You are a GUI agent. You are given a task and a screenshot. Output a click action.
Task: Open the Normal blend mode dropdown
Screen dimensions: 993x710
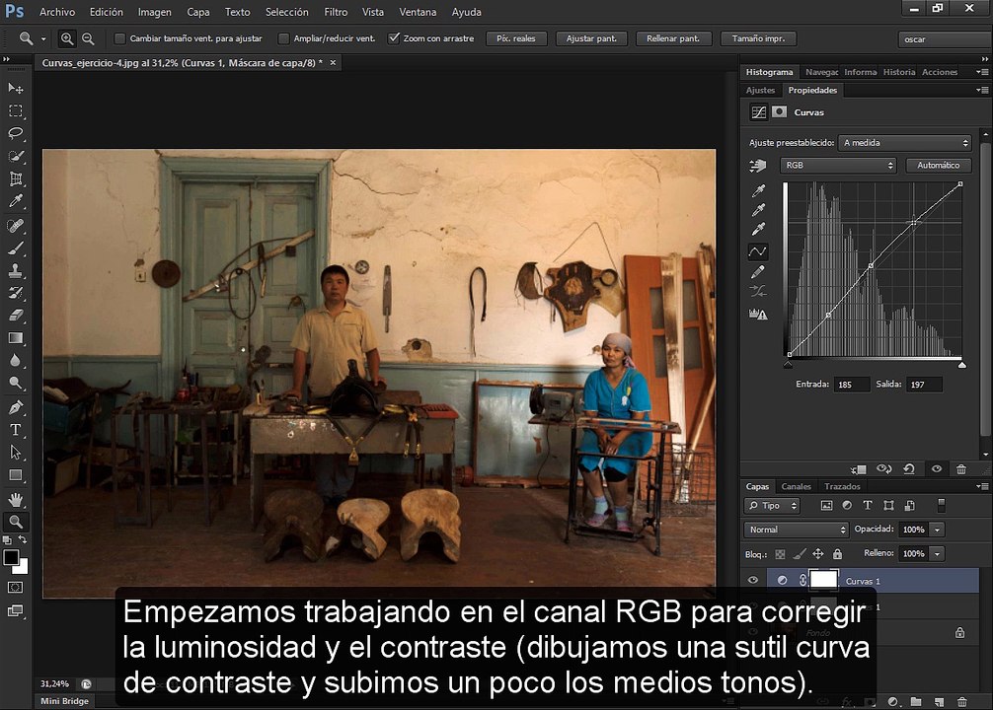pyautogui.click(x=796, y=530)
